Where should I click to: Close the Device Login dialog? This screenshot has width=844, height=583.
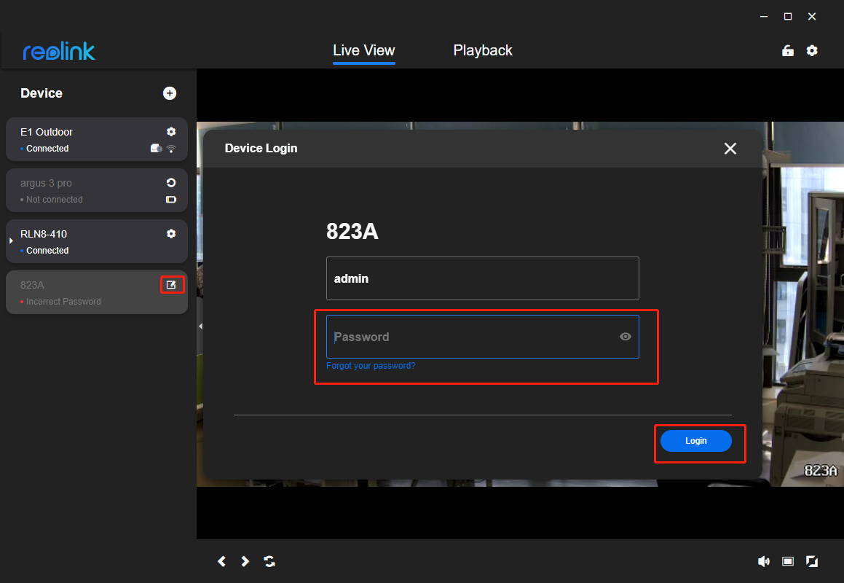coord(730,148)
